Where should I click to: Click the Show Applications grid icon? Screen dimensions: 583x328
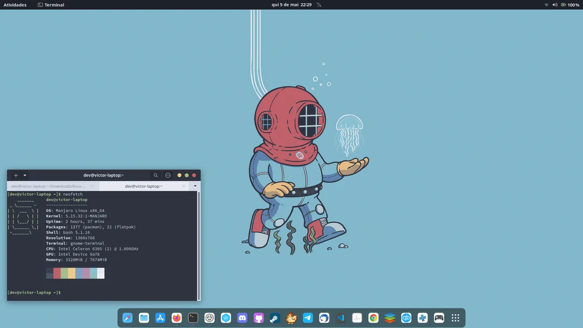pyautogui.click(x=455, y=318)
